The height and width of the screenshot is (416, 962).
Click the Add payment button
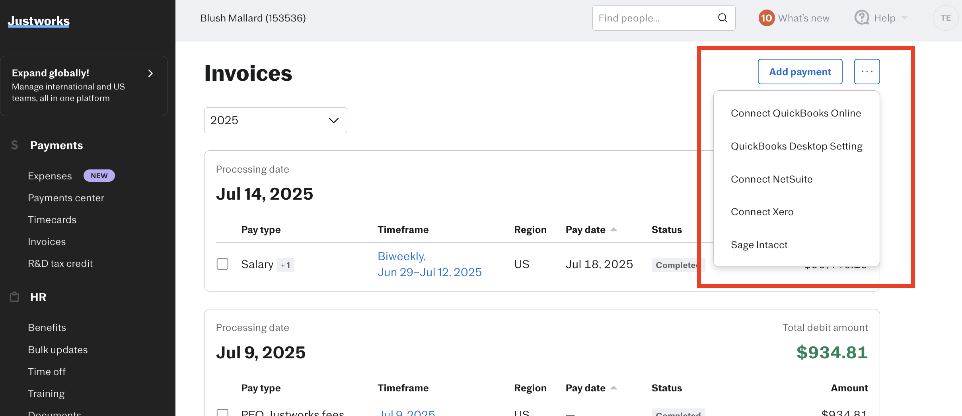[x=800, y=72]
